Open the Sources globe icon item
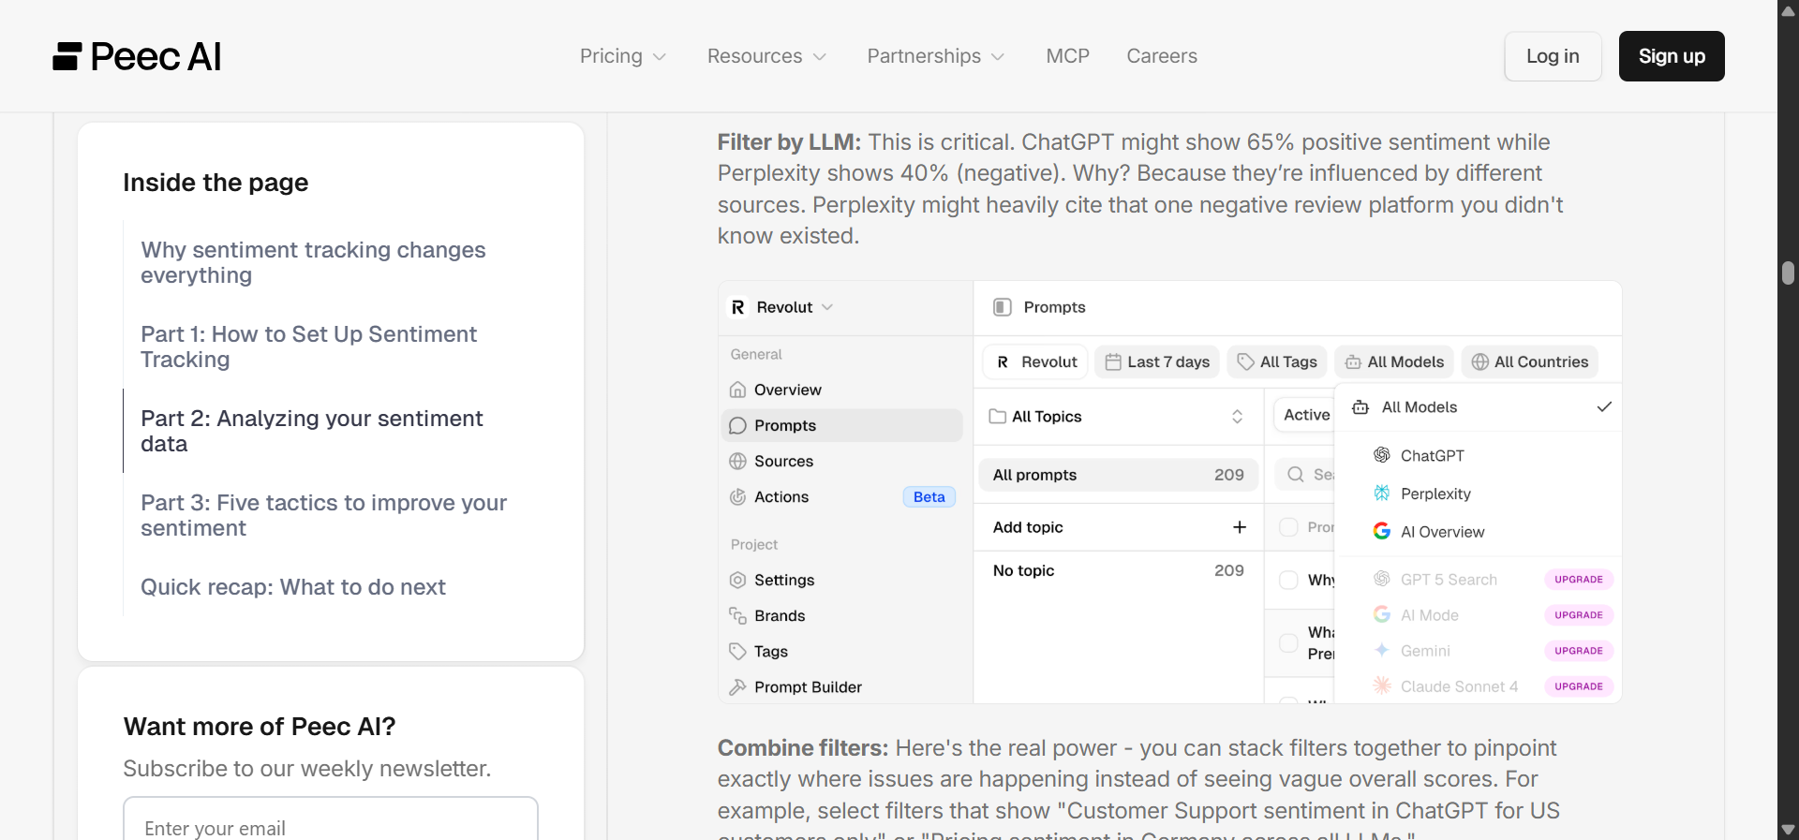This screenshot has height=840, width=1799. click(x=841, y=461)
